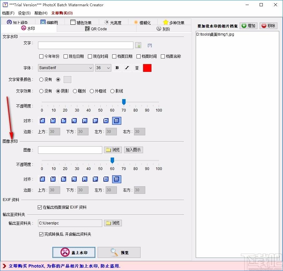283x271 pixels.
Task: Open the SansSerif font dropdown
Action: click(66, 68)
